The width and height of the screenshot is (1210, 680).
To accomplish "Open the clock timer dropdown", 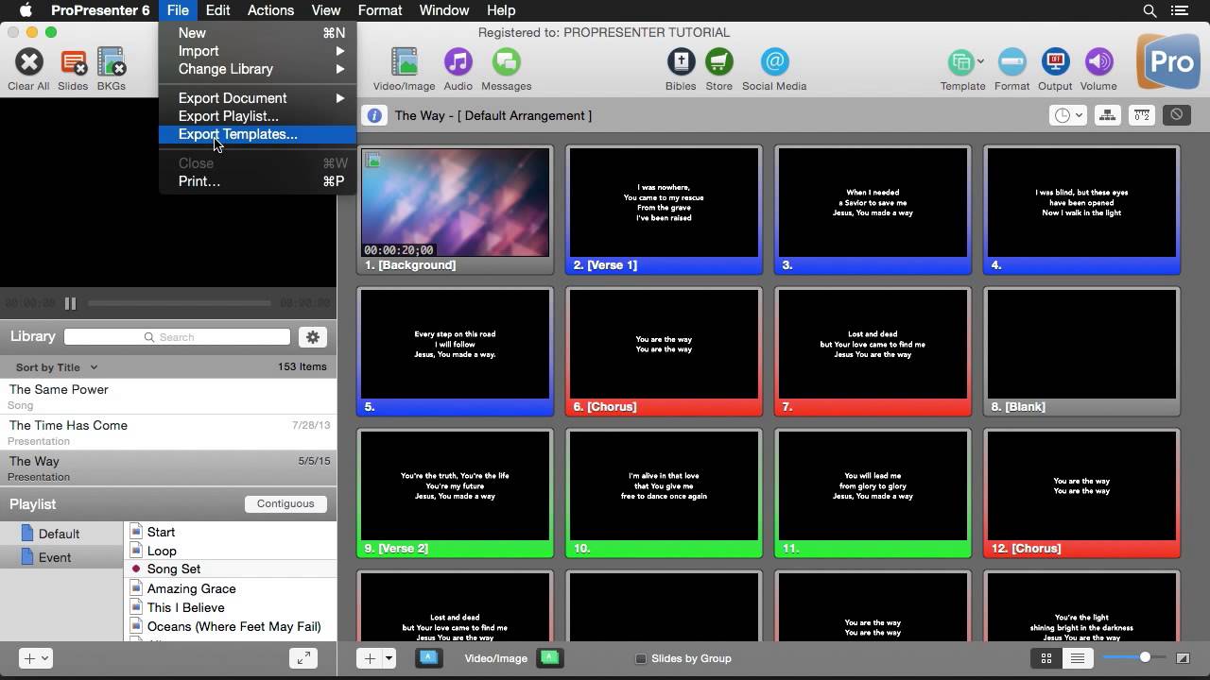I will click(x=1068, y=115).
